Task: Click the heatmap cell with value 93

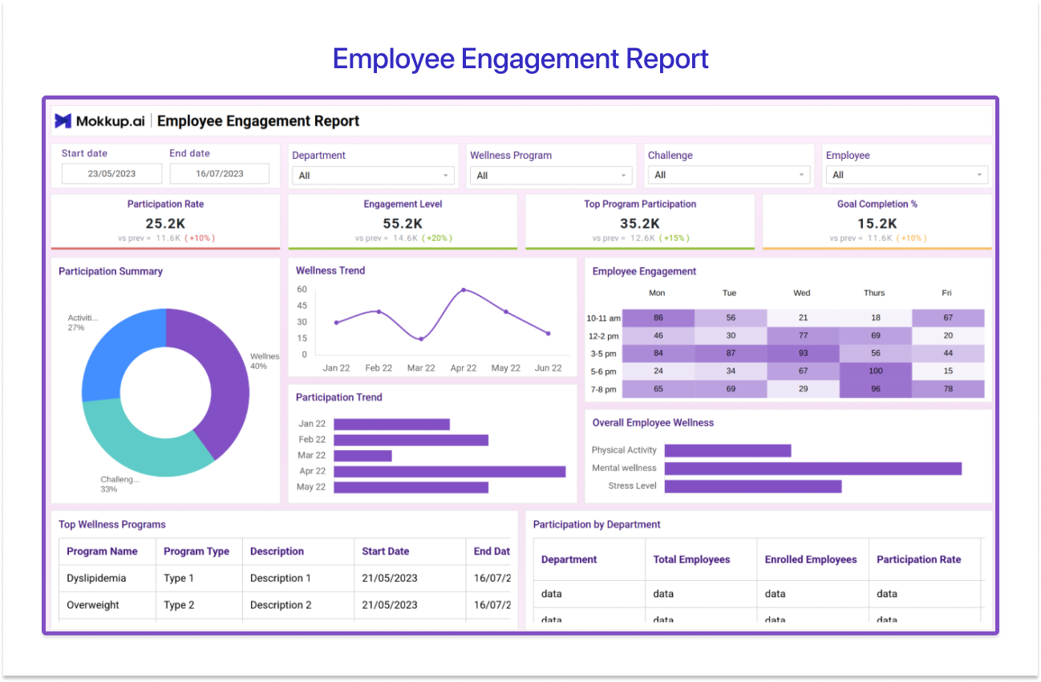Action: 803,353
